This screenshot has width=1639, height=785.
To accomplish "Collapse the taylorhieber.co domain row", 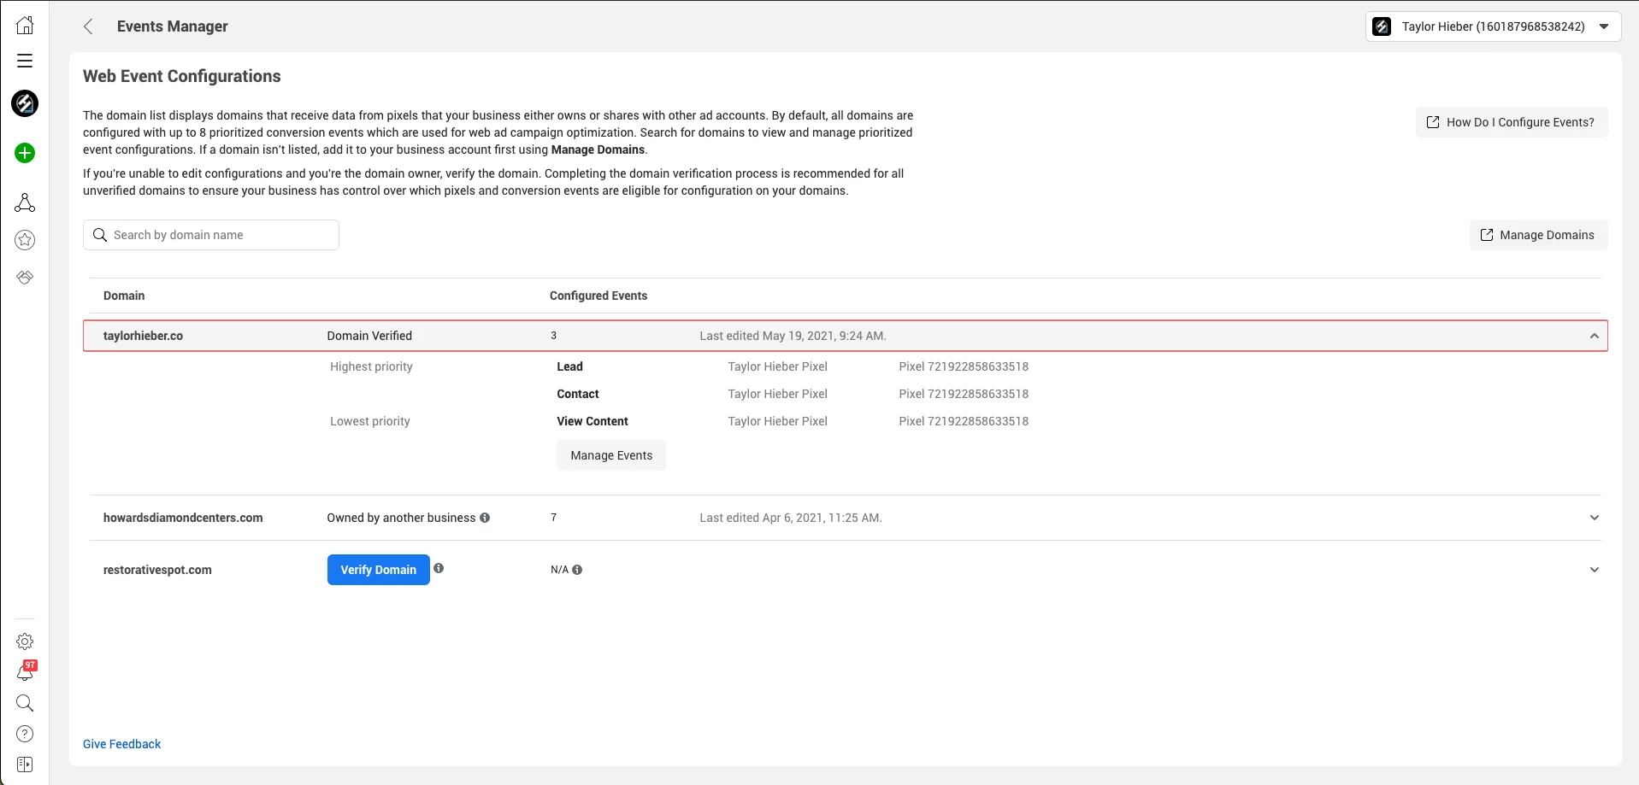I will pyautogui.click(x=1594, y=336).
